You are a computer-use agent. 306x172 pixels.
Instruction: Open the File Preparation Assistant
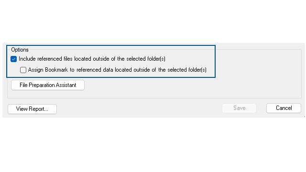pyautogui.click(x=48, y=85)
